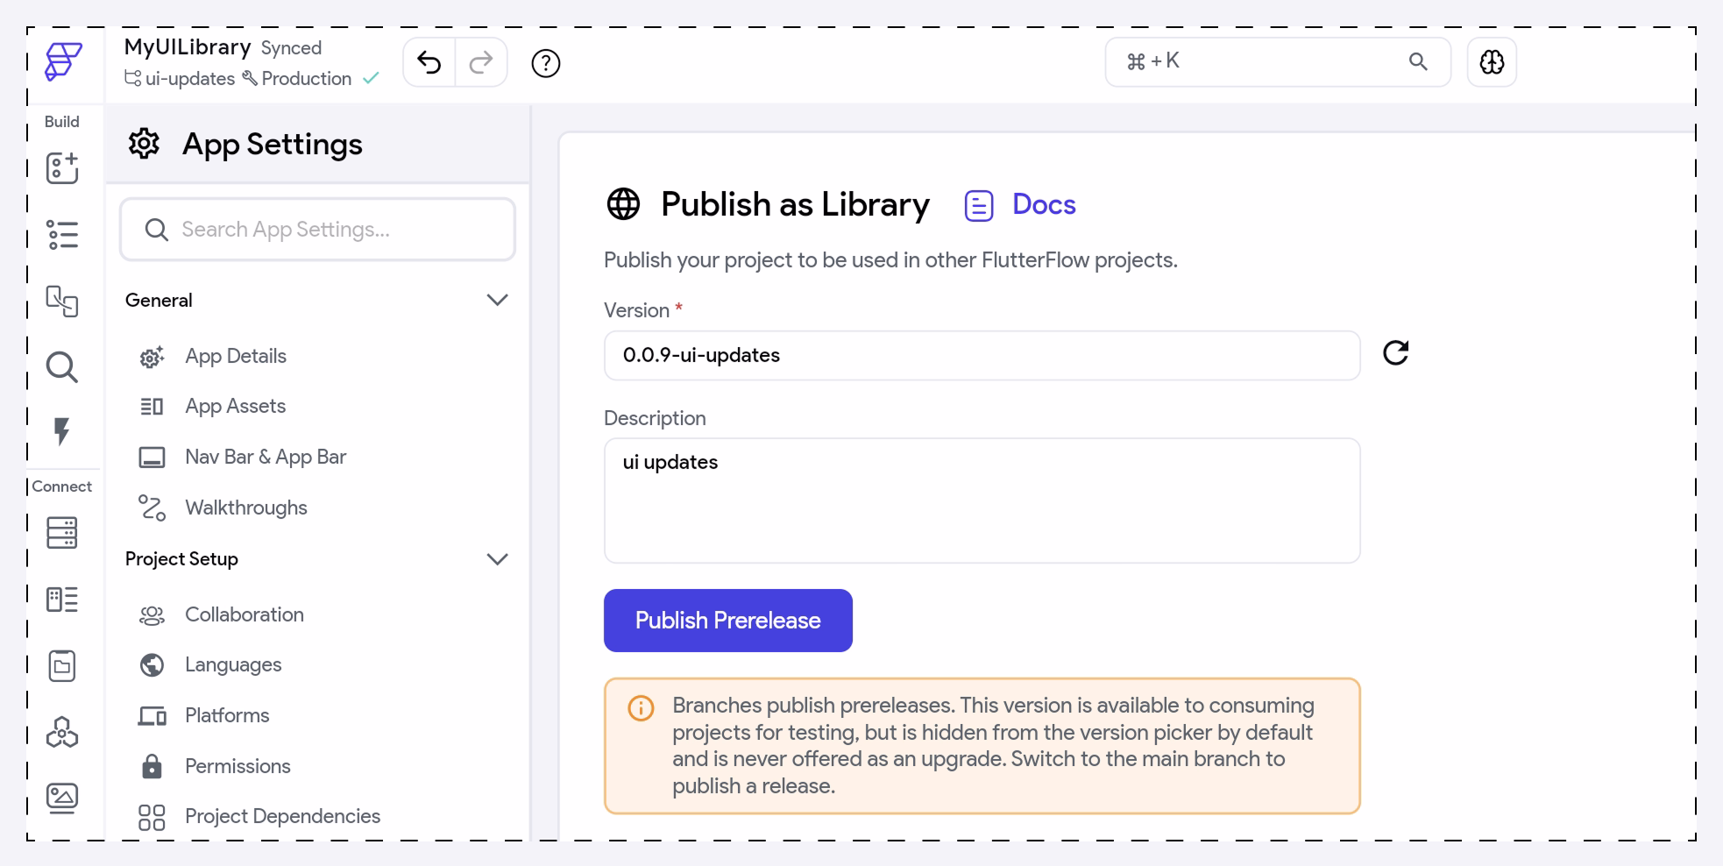1723x866 pixels.
Task: Click the ⌘+K command search bar
Action: 1278,62
